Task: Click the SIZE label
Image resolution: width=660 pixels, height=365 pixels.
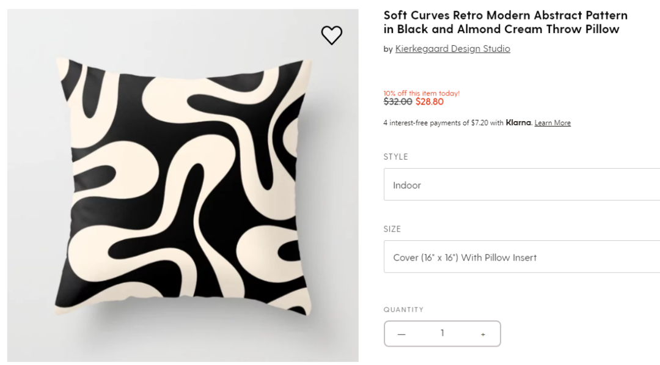Action: coord(392,229)
